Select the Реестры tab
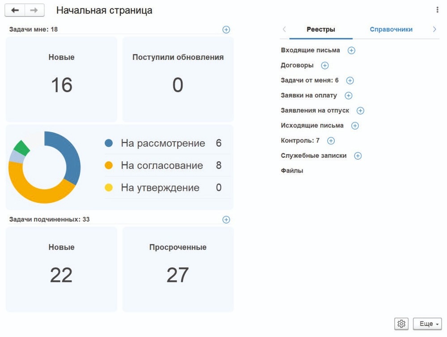 321,29
